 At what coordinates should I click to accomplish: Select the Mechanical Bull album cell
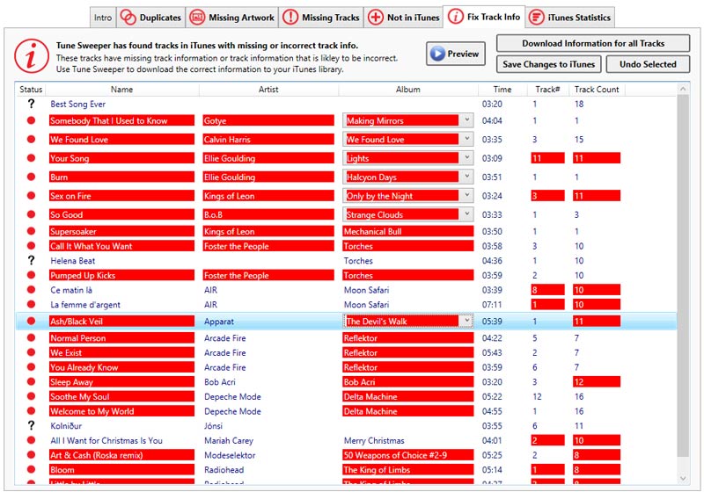[407, 231]
